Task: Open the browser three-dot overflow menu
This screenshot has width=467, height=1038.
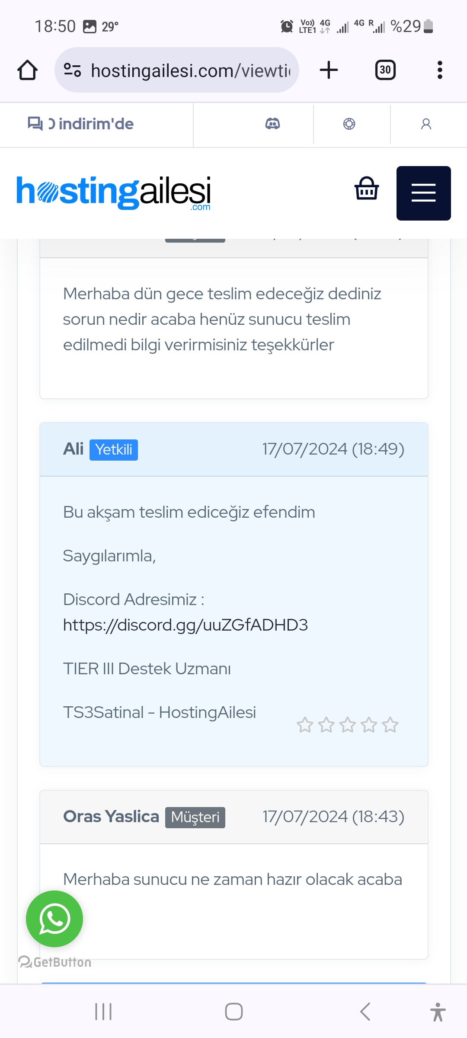Action: (440, 70)
